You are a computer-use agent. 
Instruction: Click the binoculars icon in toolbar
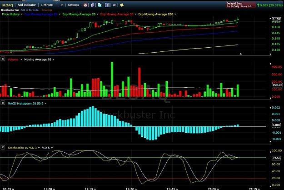(x=115, y=5)
